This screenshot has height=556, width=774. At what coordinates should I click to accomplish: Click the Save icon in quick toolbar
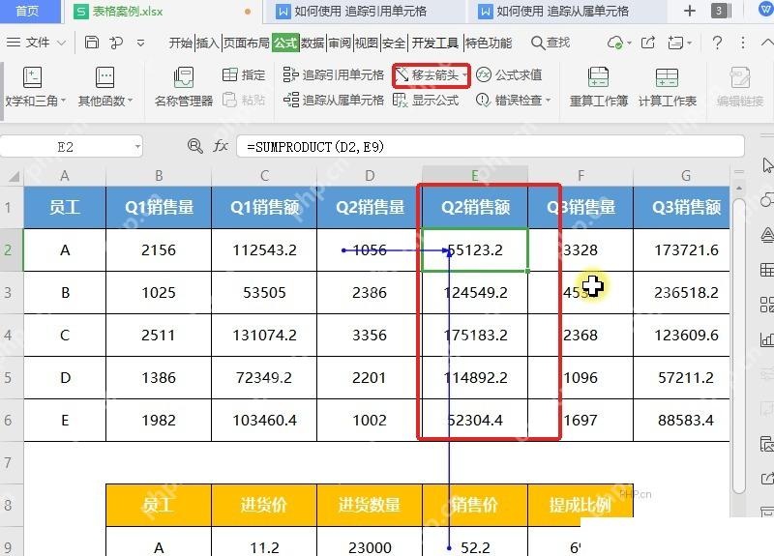coord(92,43)
